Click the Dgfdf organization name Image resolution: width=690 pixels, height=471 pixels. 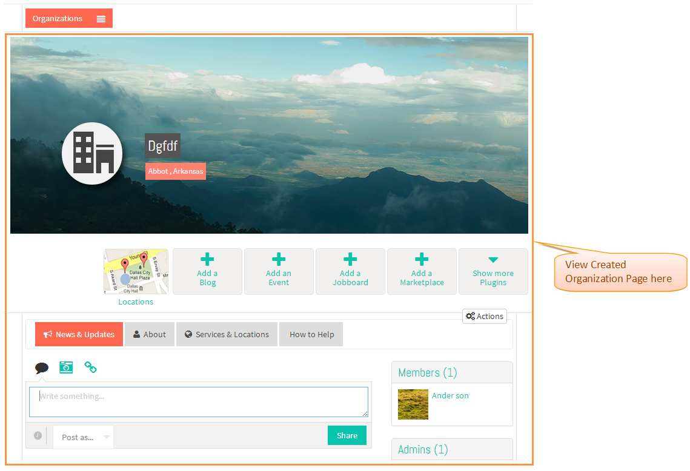coord(163,145)
